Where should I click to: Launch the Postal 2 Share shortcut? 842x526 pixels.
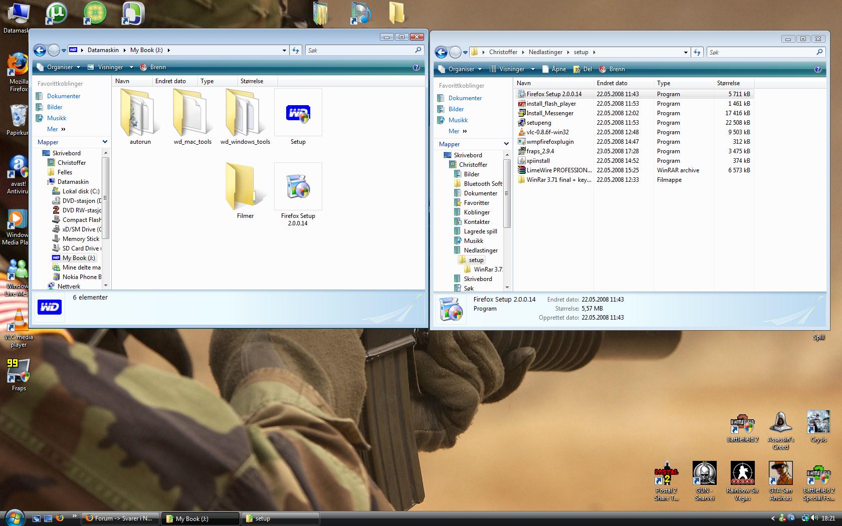(x=666, y=481)
